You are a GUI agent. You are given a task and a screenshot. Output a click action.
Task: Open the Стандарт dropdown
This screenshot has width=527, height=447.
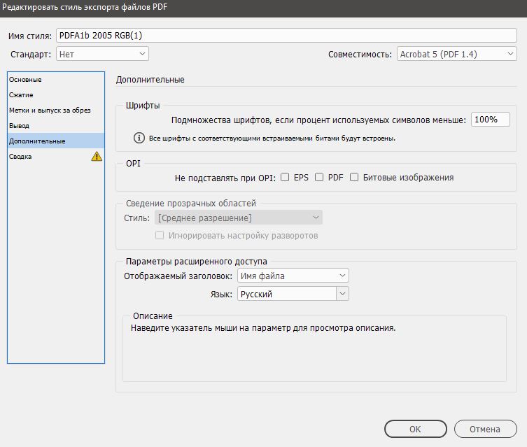102,54
